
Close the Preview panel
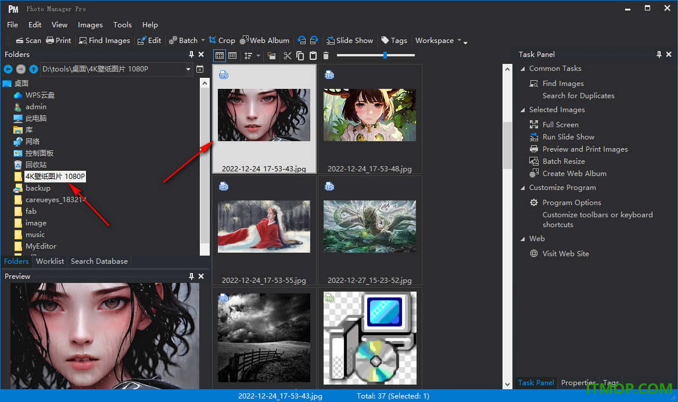(x=201, y=276)
